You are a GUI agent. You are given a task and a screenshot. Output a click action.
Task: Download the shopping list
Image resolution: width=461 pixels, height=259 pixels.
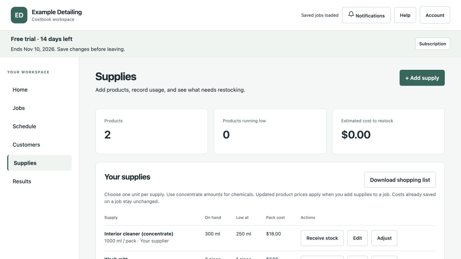[x=400, y=180]
